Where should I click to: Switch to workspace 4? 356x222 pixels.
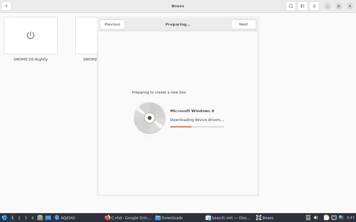click(33, 218)
